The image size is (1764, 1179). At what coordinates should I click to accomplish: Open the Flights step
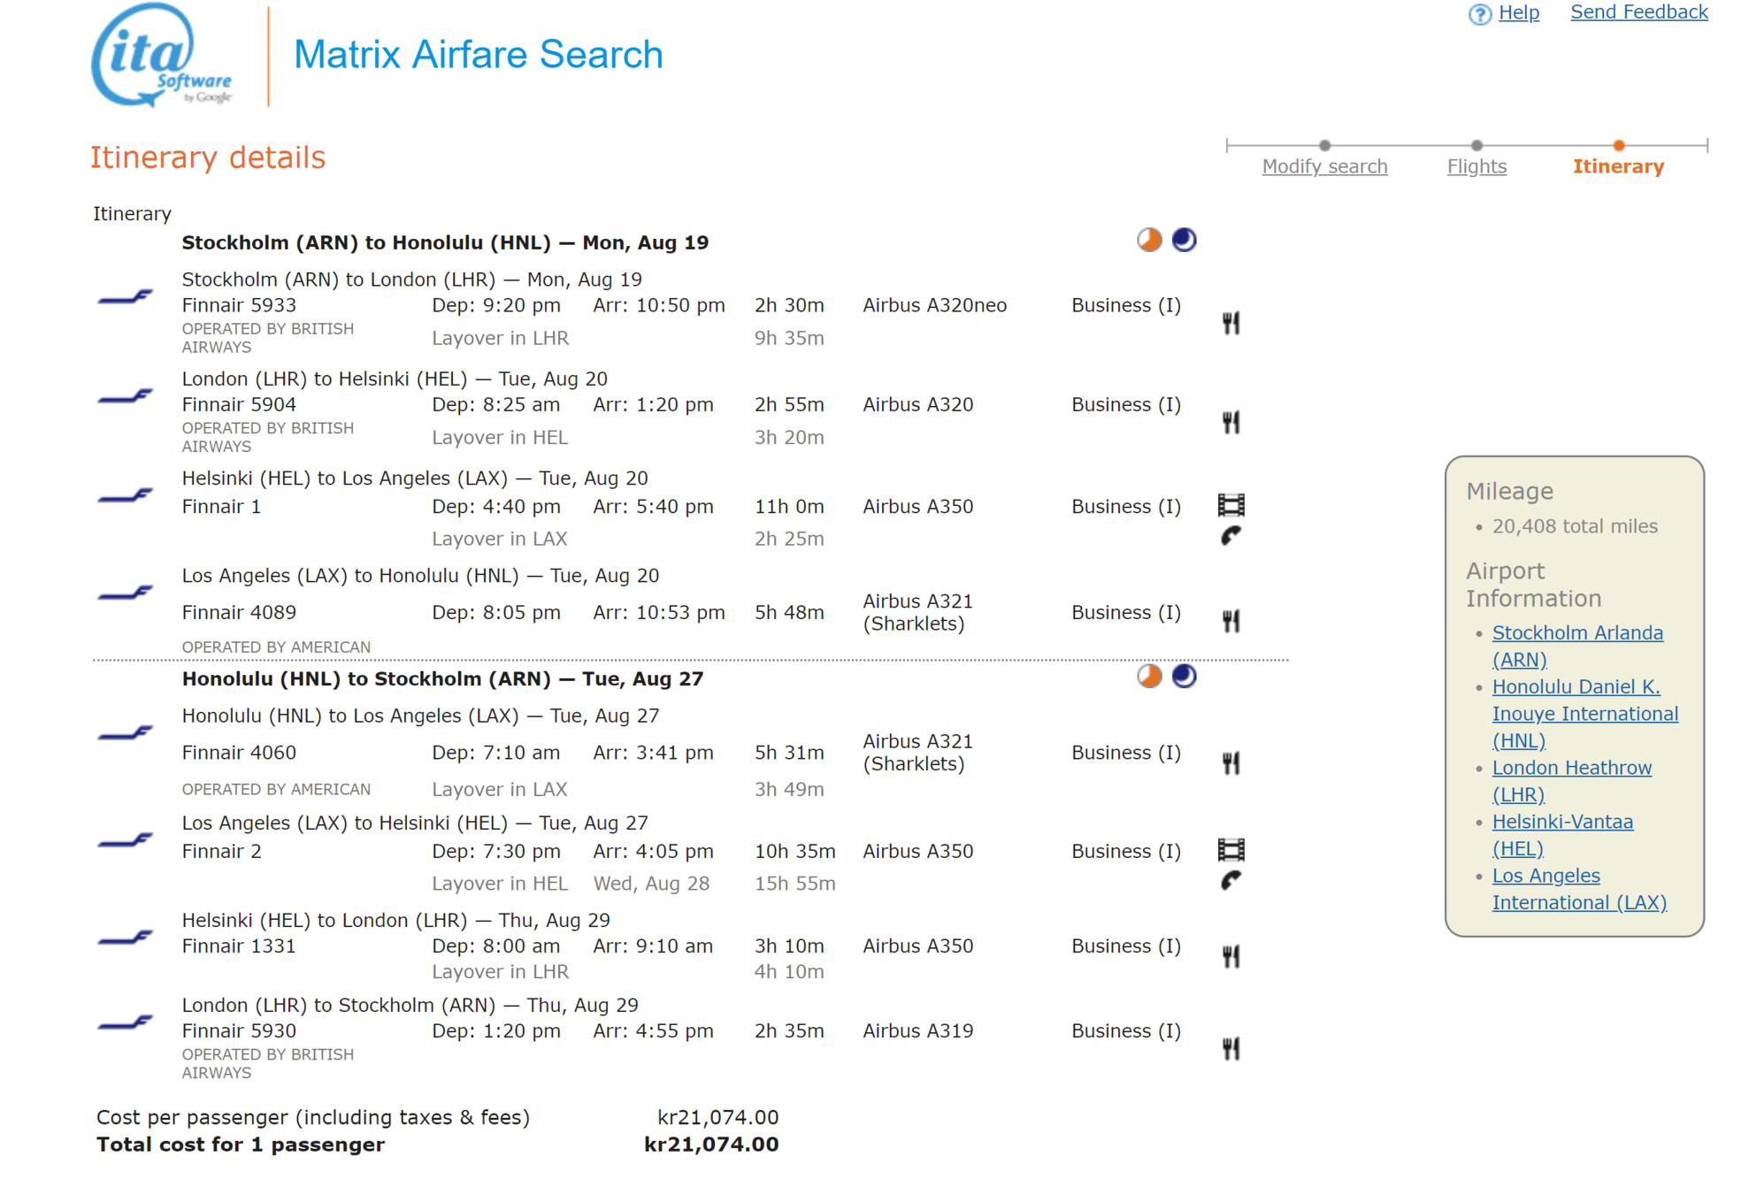click(x=1476, y=166)
